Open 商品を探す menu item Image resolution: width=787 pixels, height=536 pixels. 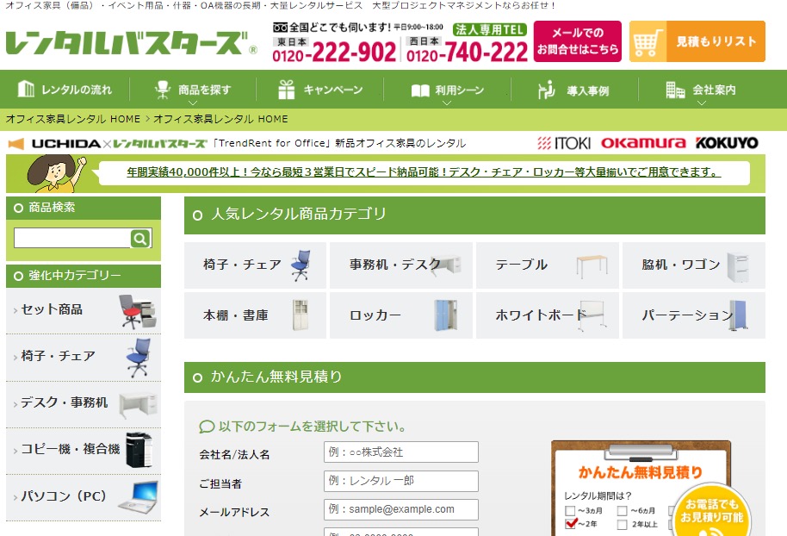tap(193, 90)
